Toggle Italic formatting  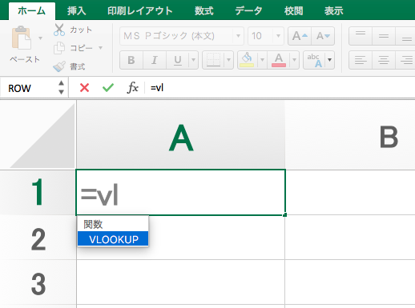155,60
